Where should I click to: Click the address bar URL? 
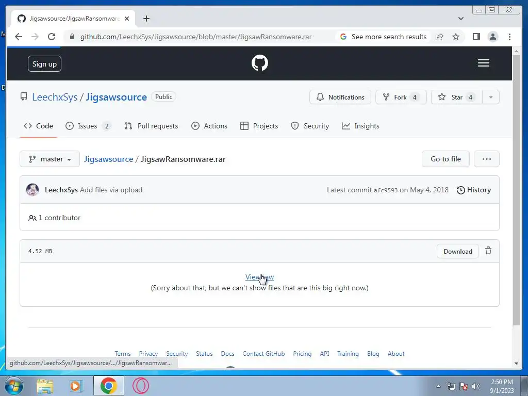pyautogui.click(x=195, y=37)
